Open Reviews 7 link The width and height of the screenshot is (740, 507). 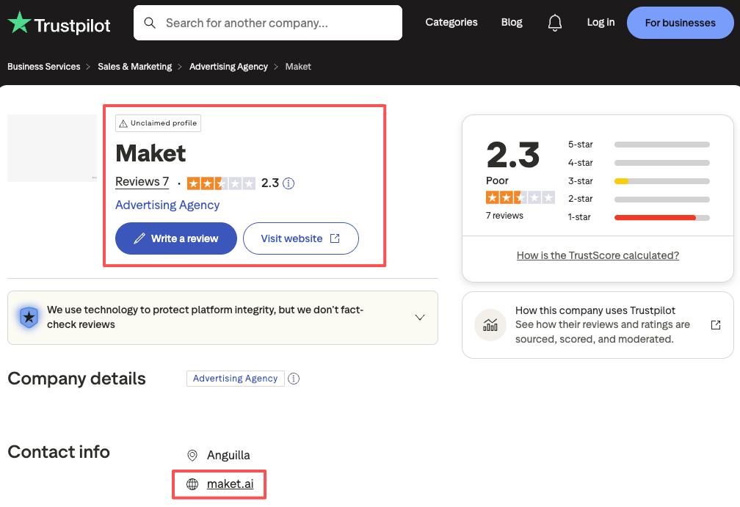[x=142, y=182]
